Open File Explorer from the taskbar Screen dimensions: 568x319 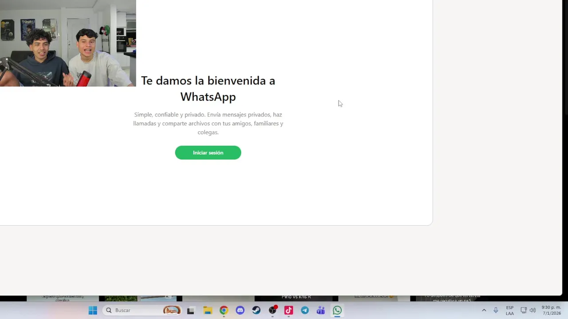tap(207, 310)
